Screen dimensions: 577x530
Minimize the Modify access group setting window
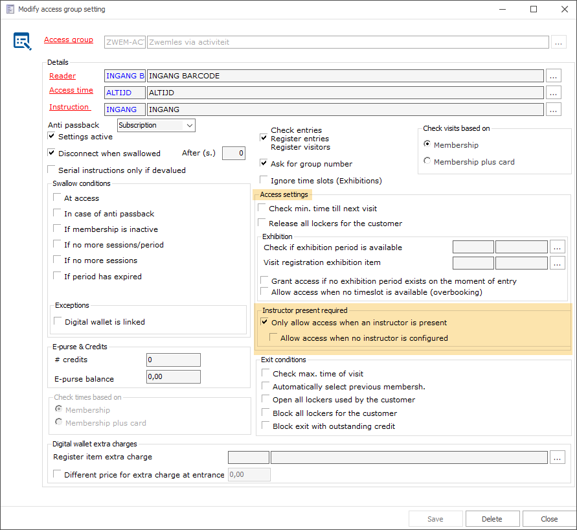[x=503, y=9]
